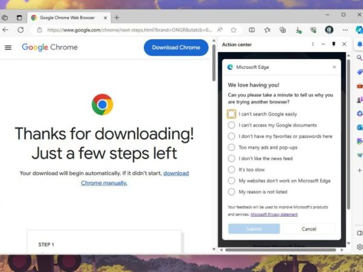Open Settings and more ellipsis menu

pos(345,30)
